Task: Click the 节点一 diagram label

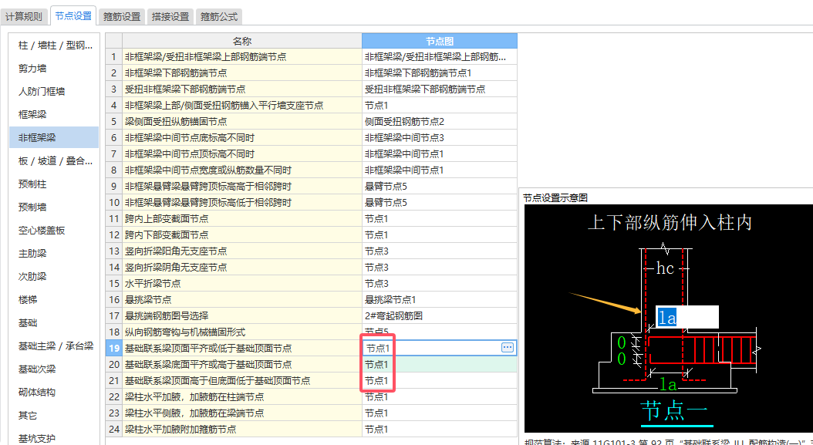Action: pos(675,413)
